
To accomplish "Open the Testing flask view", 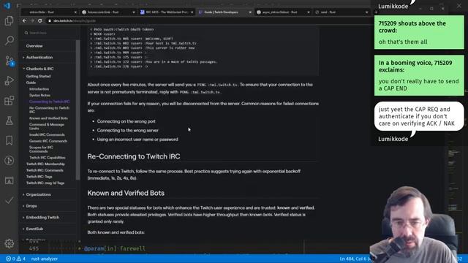I will click(x=9, y=121).
